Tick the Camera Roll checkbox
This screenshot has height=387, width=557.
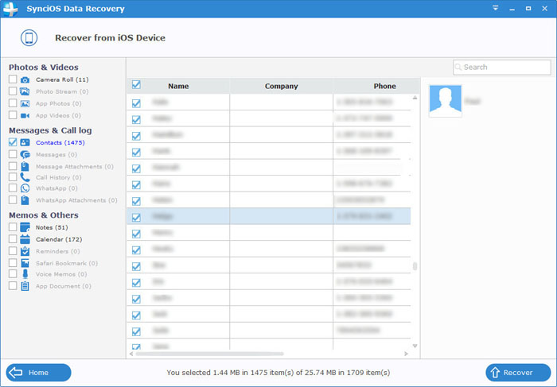[x=13, y=79]
